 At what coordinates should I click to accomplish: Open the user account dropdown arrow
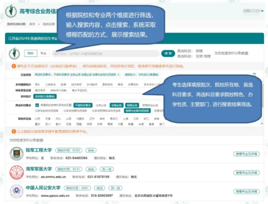pos(262,11)
